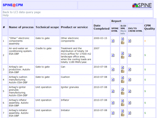Viewport: 158px width, 118px height.
Task: Click the 'Date Completed' column header
Action: pos(101,27)
